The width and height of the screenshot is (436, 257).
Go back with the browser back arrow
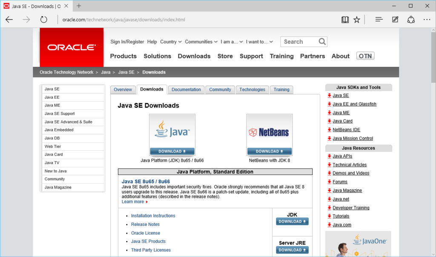point(9,20)
